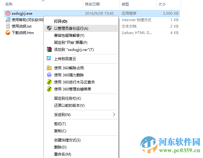Image resolution: width=203 pixels, height=158 pixels.
Task: Expand the 发送到 submenu arrow
Action: click(114, 114)
